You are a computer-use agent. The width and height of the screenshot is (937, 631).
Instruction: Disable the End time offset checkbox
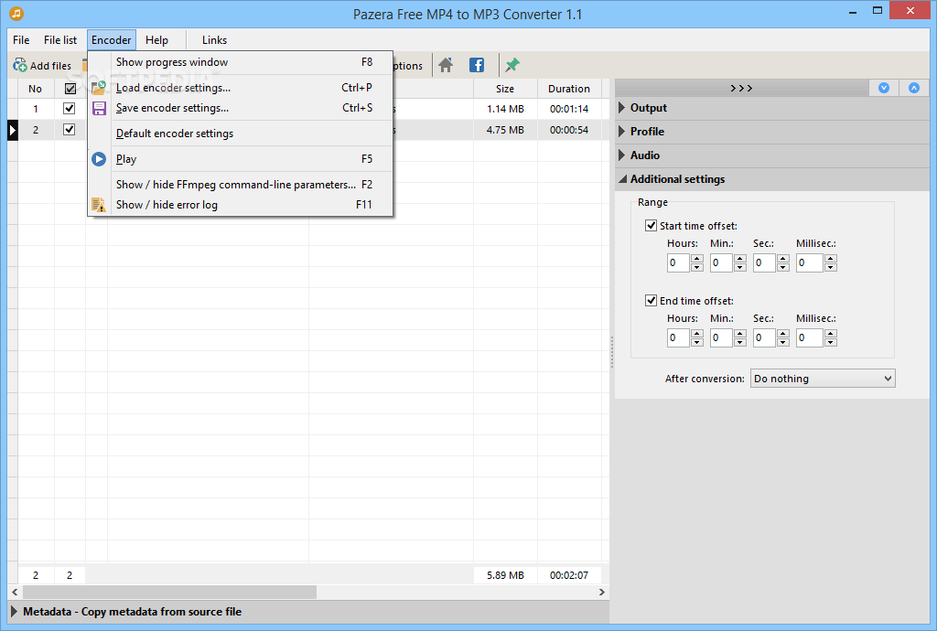651,300
